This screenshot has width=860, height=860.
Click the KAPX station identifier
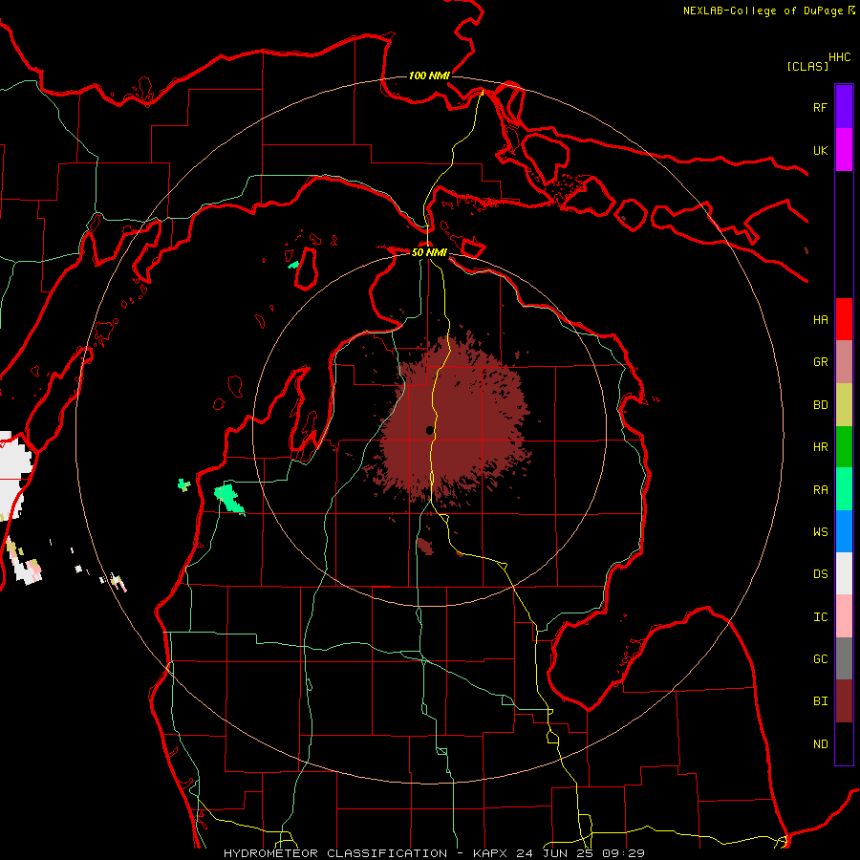pyautogui.click(x=491, y=853)
